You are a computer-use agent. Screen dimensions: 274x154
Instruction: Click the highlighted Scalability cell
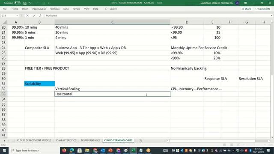coord(39,84)
